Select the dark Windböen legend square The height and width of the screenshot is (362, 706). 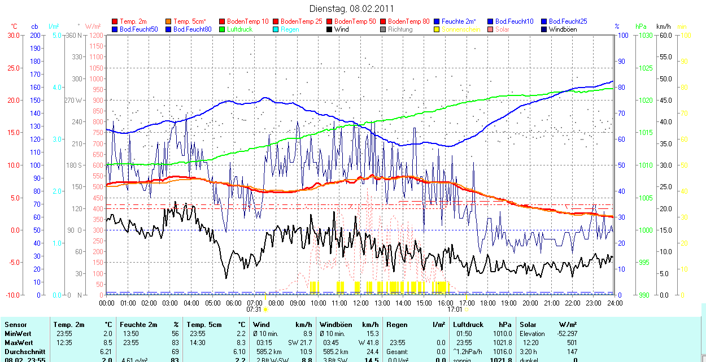[x=544, y=29]
